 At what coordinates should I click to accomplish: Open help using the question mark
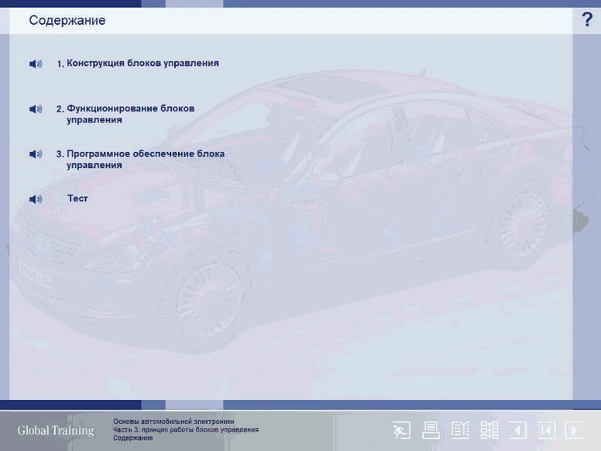coord(587,20)
